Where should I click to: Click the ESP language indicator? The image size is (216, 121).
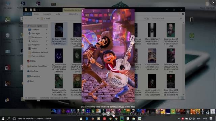[199, 119]
